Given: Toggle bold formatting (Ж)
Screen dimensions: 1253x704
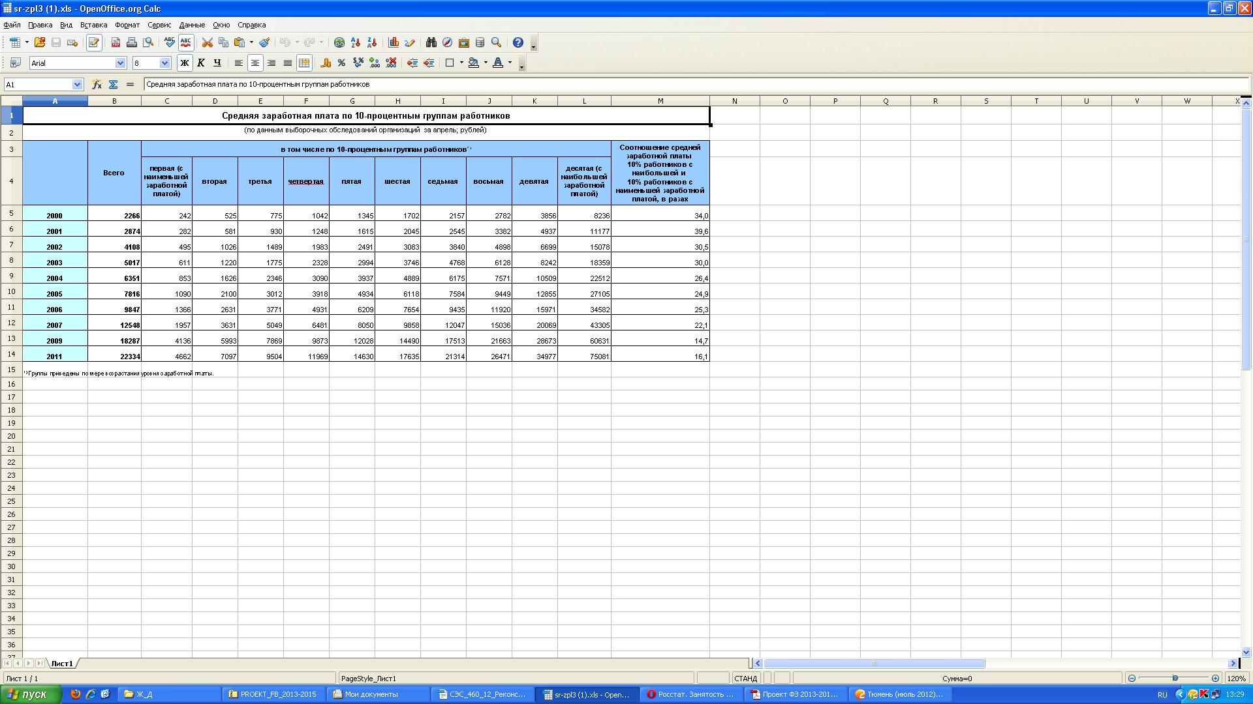Looking at the screenshot, I should pos(185,63).
